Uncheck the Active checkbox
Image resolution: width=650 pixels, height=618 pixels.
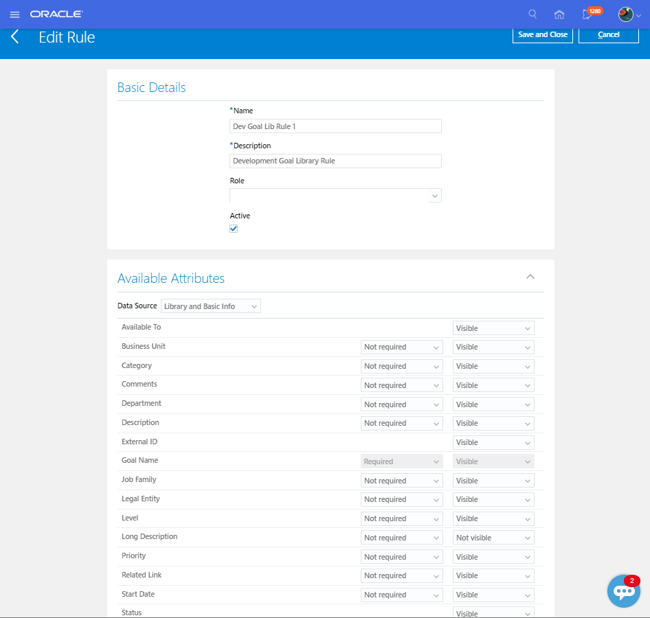pyautogui.click(x=234, y=228)
